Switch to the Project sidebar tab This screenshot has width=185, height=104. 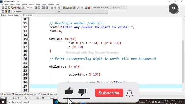point(3,15)
